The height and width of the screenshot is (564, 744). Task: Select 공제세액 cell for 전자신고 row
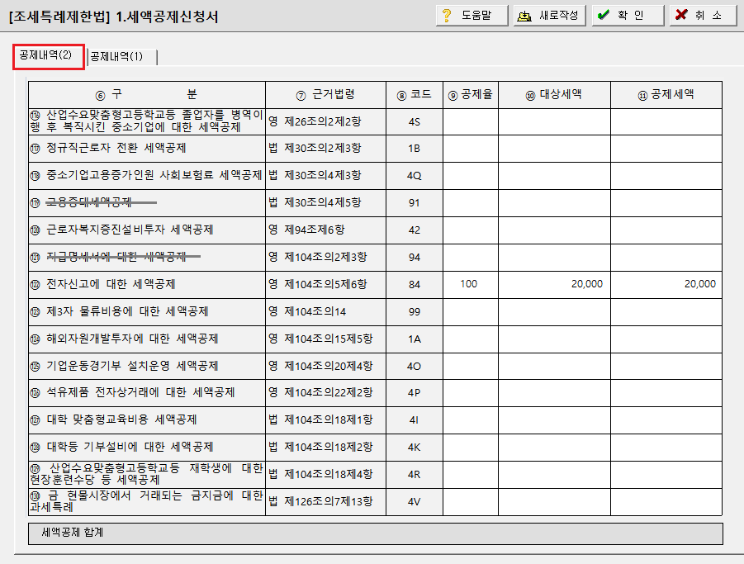coord(666,284)
